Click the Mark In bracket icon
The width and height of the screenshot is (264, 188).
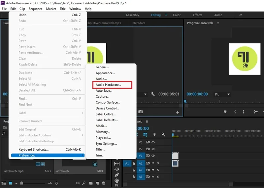pos(235,112)
